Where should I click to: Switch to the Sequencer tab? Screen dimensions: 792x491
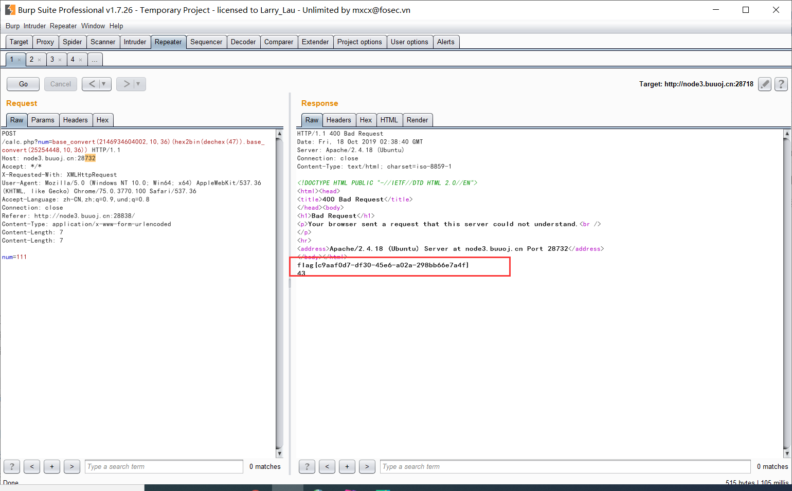pyautogui.click(x=206, y=42)
